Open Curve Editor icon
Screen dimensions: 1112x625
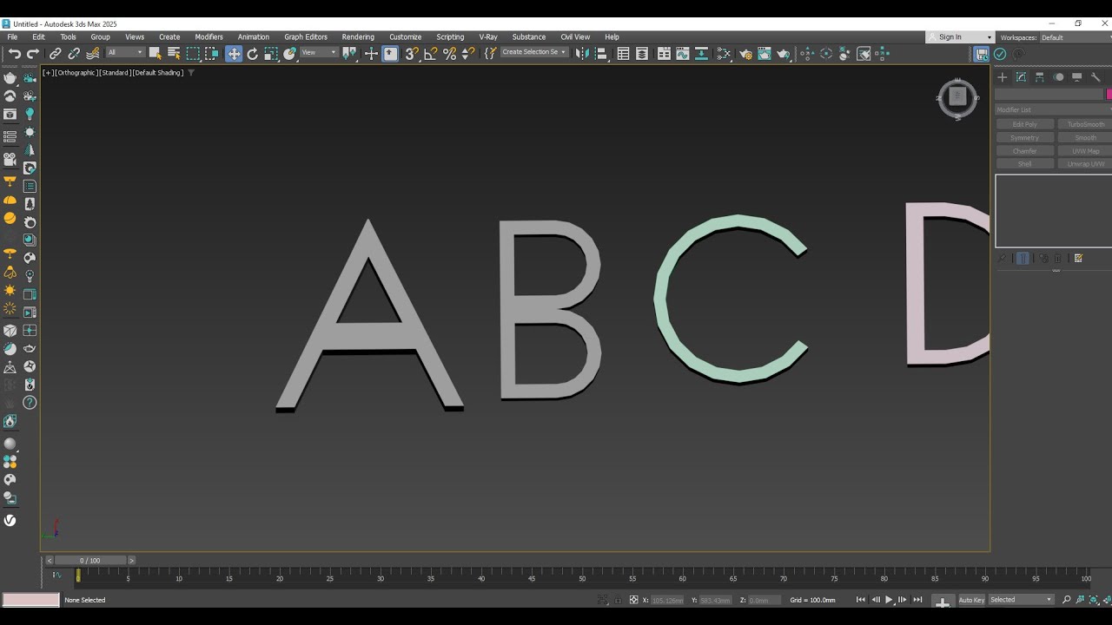point(682,54)
